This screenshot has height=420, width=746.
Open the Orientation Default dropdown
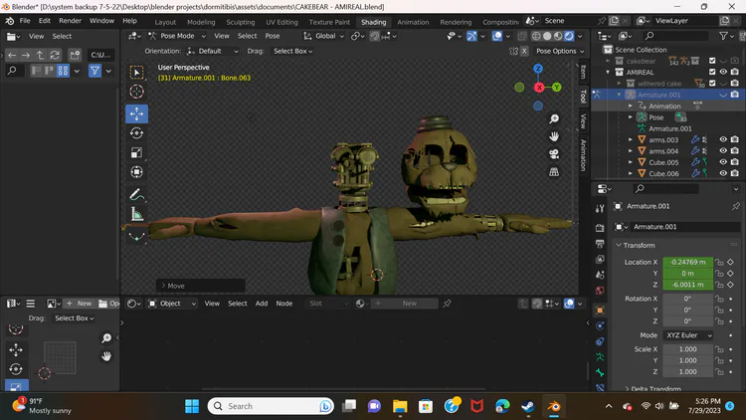[x=212, y=51]
